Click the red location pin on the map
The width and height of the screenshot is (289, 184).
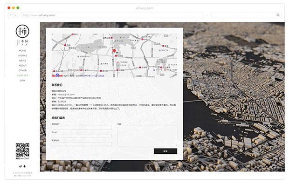(x=114, y=51)
